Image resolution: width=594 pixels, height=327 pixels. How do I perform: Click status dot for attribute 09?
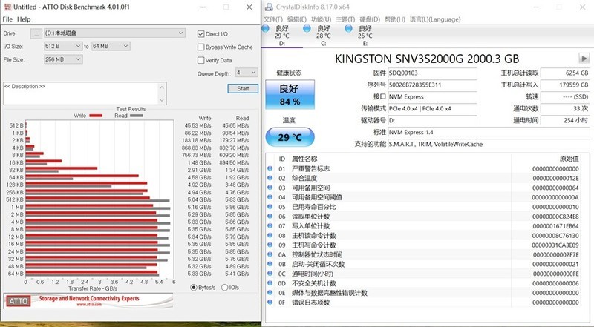(270, 245)
